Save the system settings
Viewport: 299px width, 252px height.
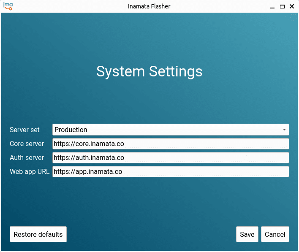(x=247, y=234)
